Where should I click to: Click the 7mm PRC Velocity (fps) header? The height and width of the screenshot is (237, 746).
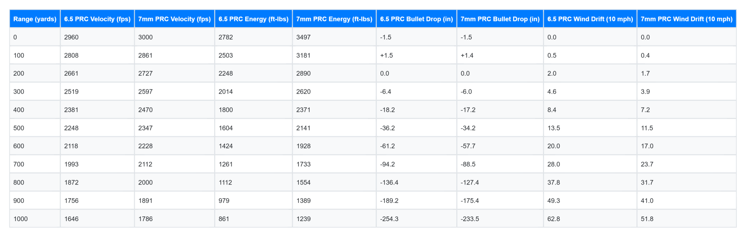(174, 19)
